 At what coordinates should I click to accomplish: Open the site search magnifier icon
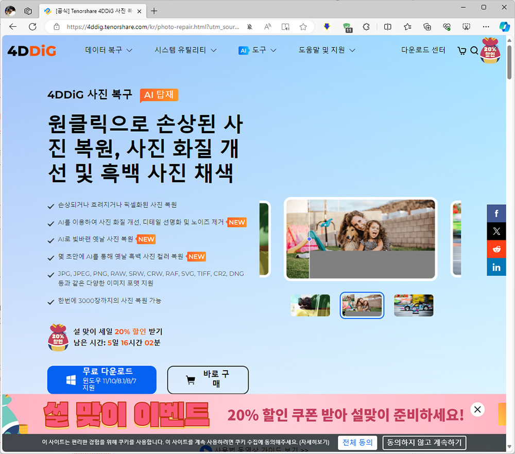point(474,50)
